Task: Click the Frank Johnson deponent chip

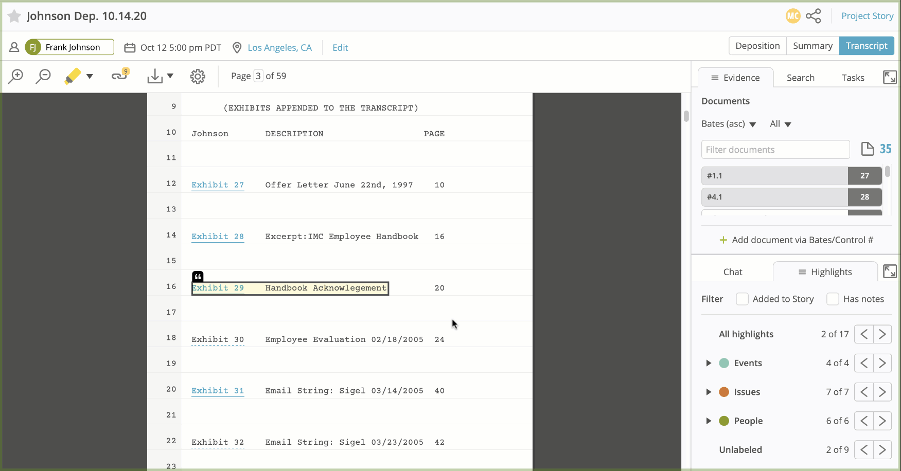Action: click(69, 47)
